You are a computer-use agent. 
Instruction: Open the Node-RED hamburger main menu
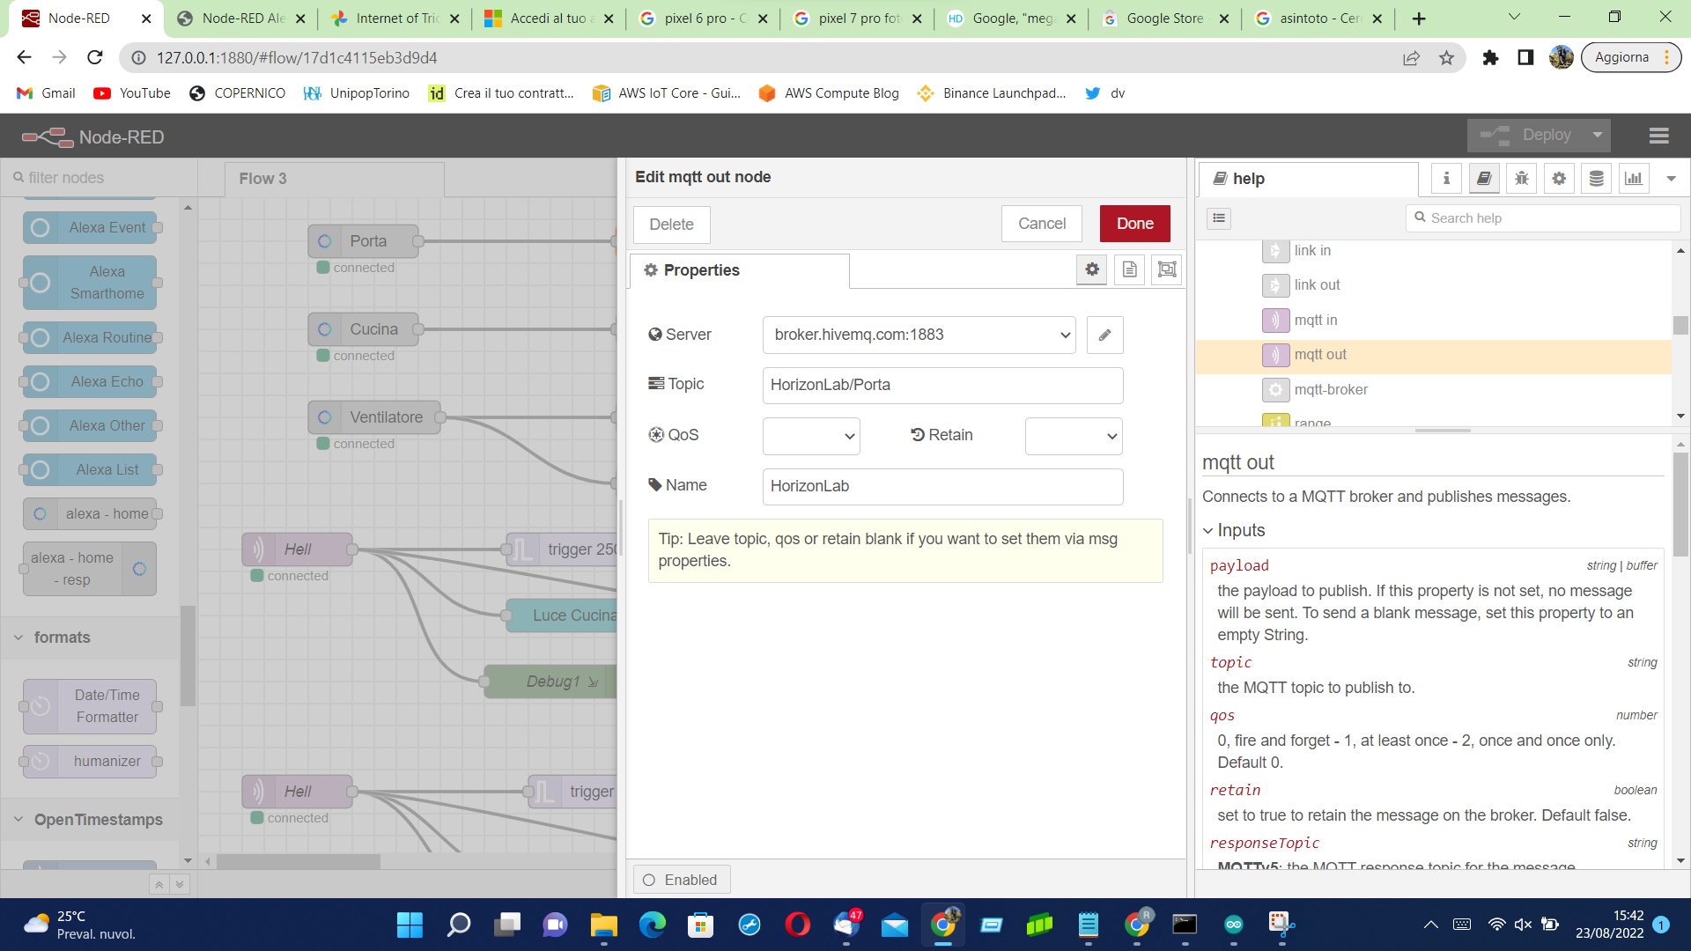(x=1659, y=136)
